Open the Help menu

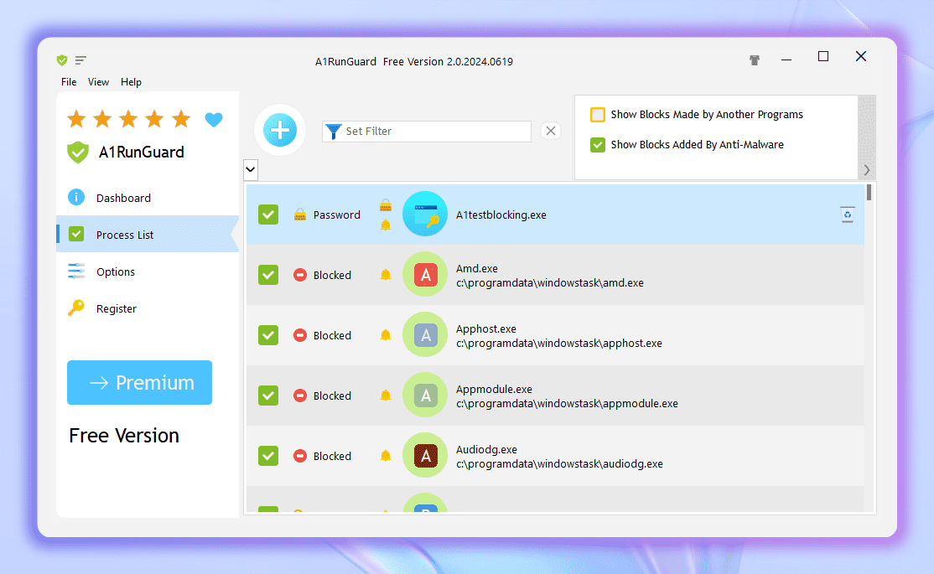pyautogui.click(x=131, y=82)
